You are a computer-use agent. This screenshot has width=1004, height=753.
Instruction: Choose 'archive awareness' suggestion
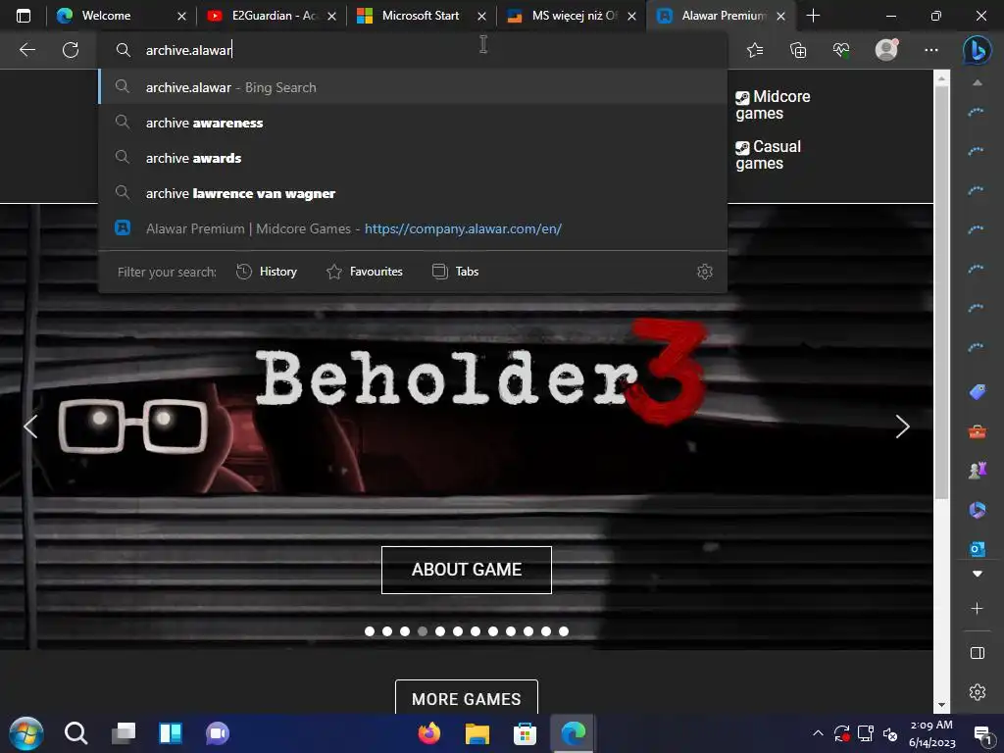413,123
